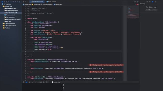Jump to previous issue arrow
This screenshot has height=91, width=163.
136,4
